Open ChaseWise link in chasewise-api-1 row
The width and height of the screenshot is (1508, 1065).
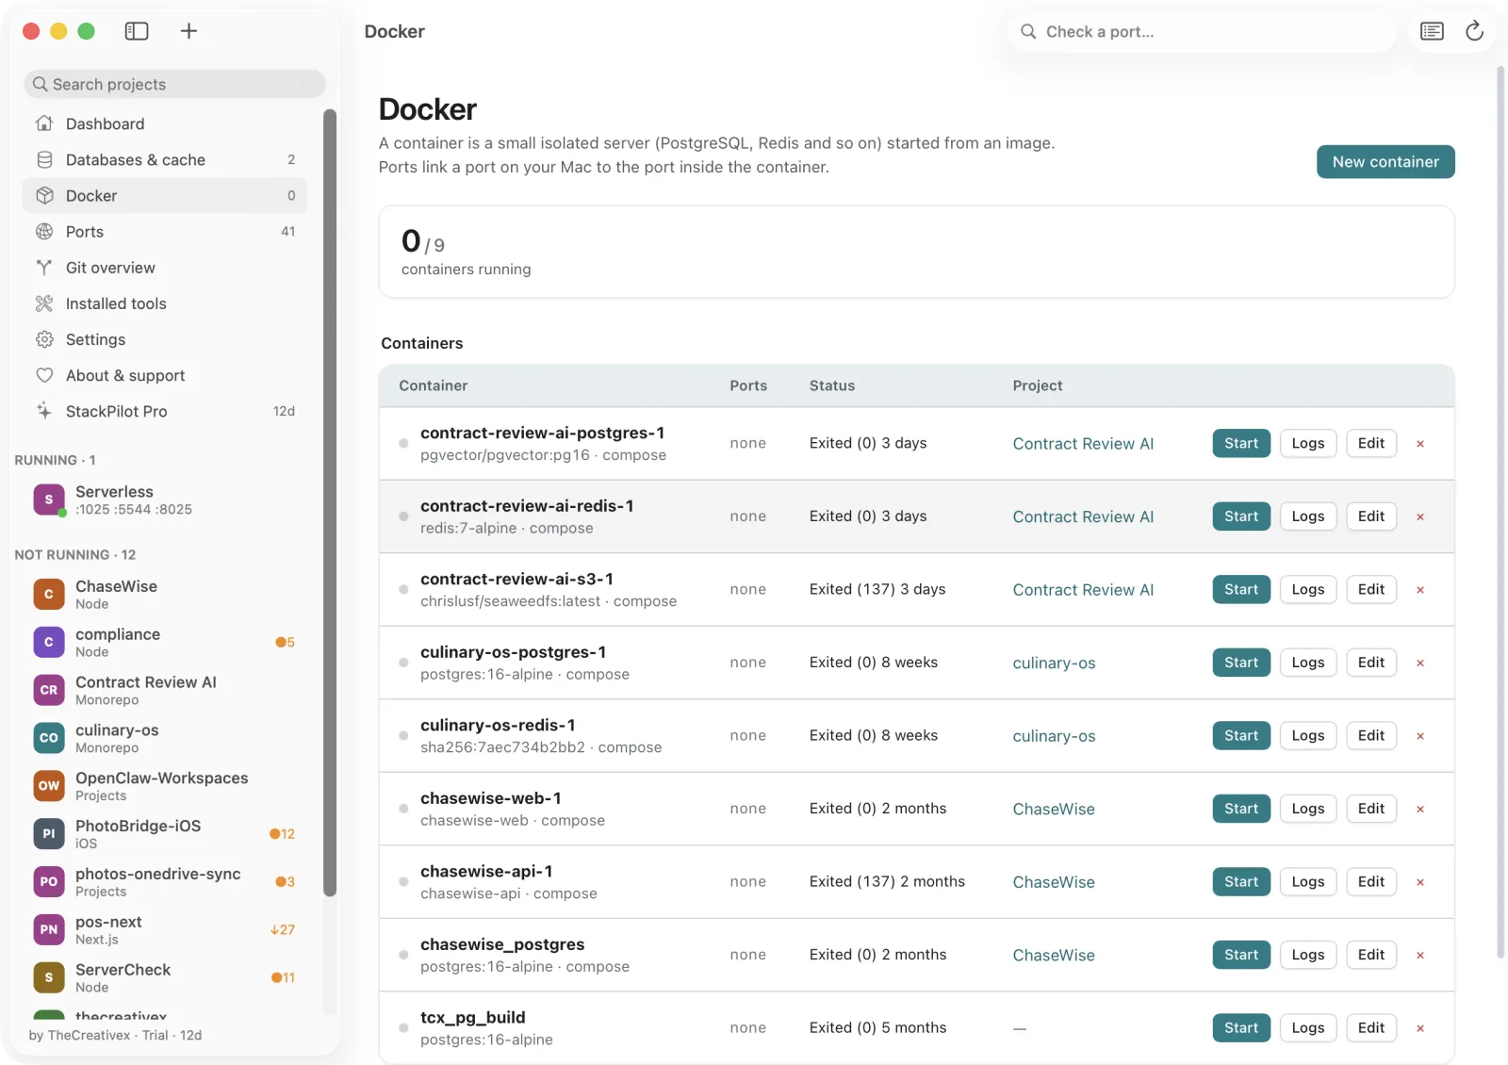(1054, 882)
